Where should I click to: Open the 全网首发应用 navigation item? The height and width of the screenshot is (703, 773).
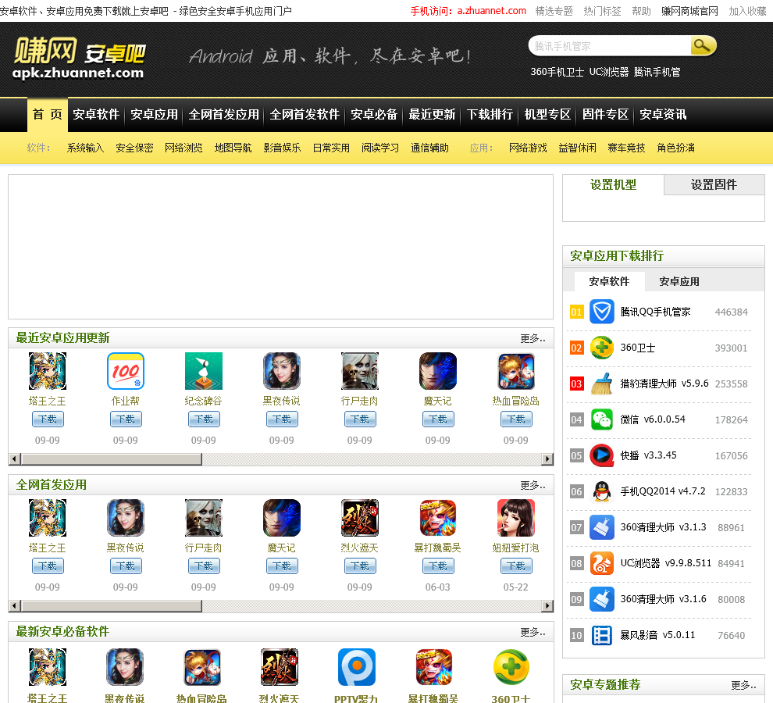[x=224, y=115]
